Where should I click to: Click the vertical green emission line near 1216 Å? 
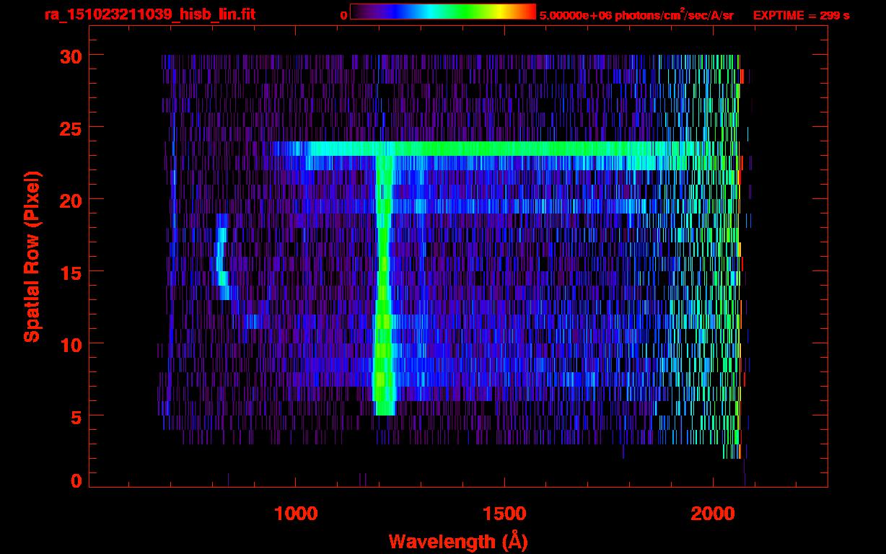pos(384,285)
